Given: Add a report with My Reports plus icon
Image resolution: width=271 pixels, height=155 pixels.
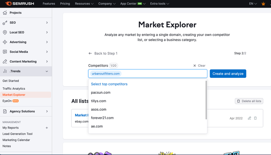Looking at the screenshot, I should (x=47, y=128).
